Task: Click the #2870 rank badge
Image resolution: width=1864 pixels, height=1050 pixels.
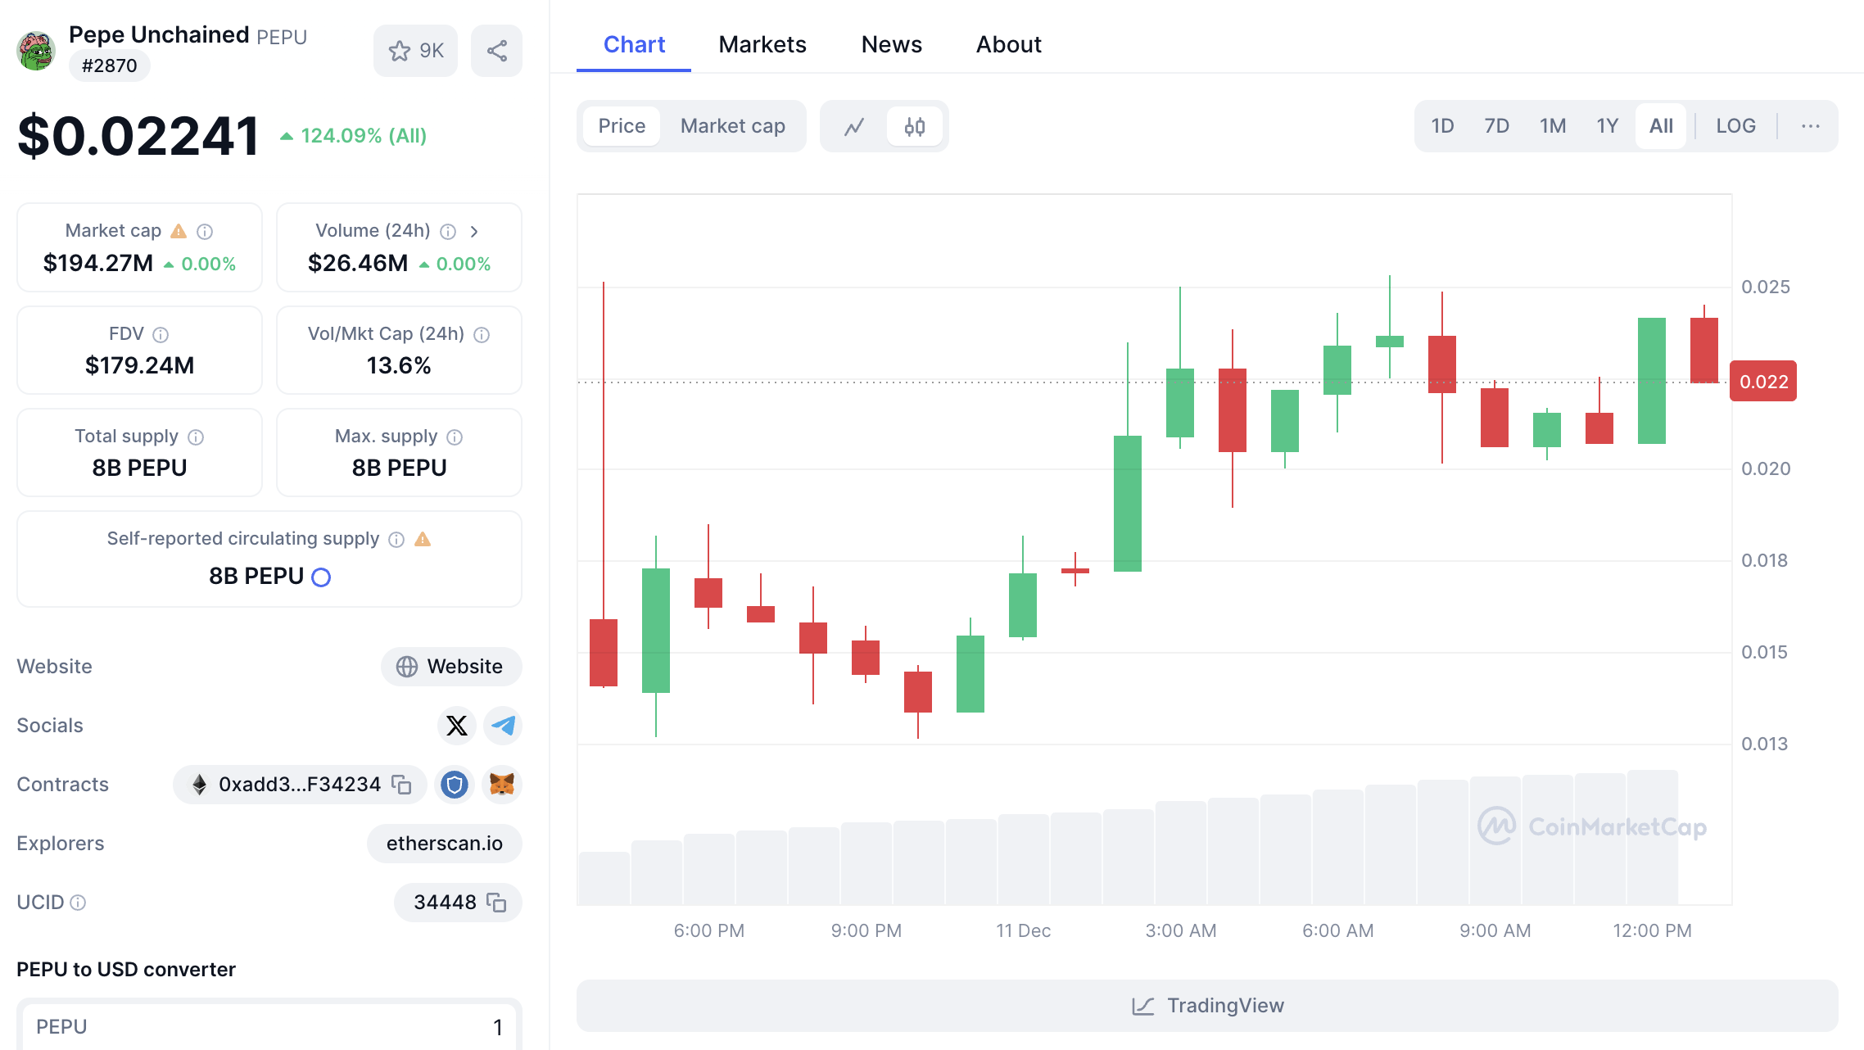Action: click(110, 66)
